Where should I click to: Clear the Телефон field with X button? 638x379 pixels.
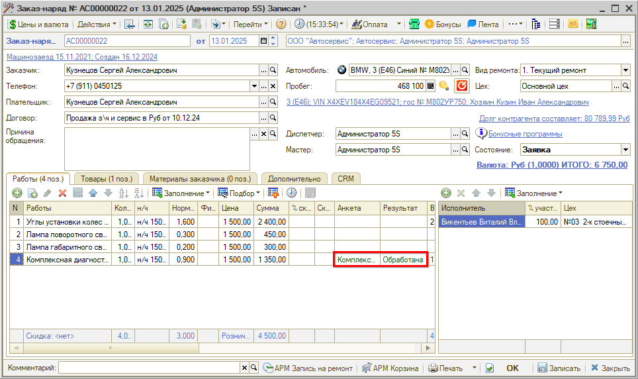coord(273,86)
